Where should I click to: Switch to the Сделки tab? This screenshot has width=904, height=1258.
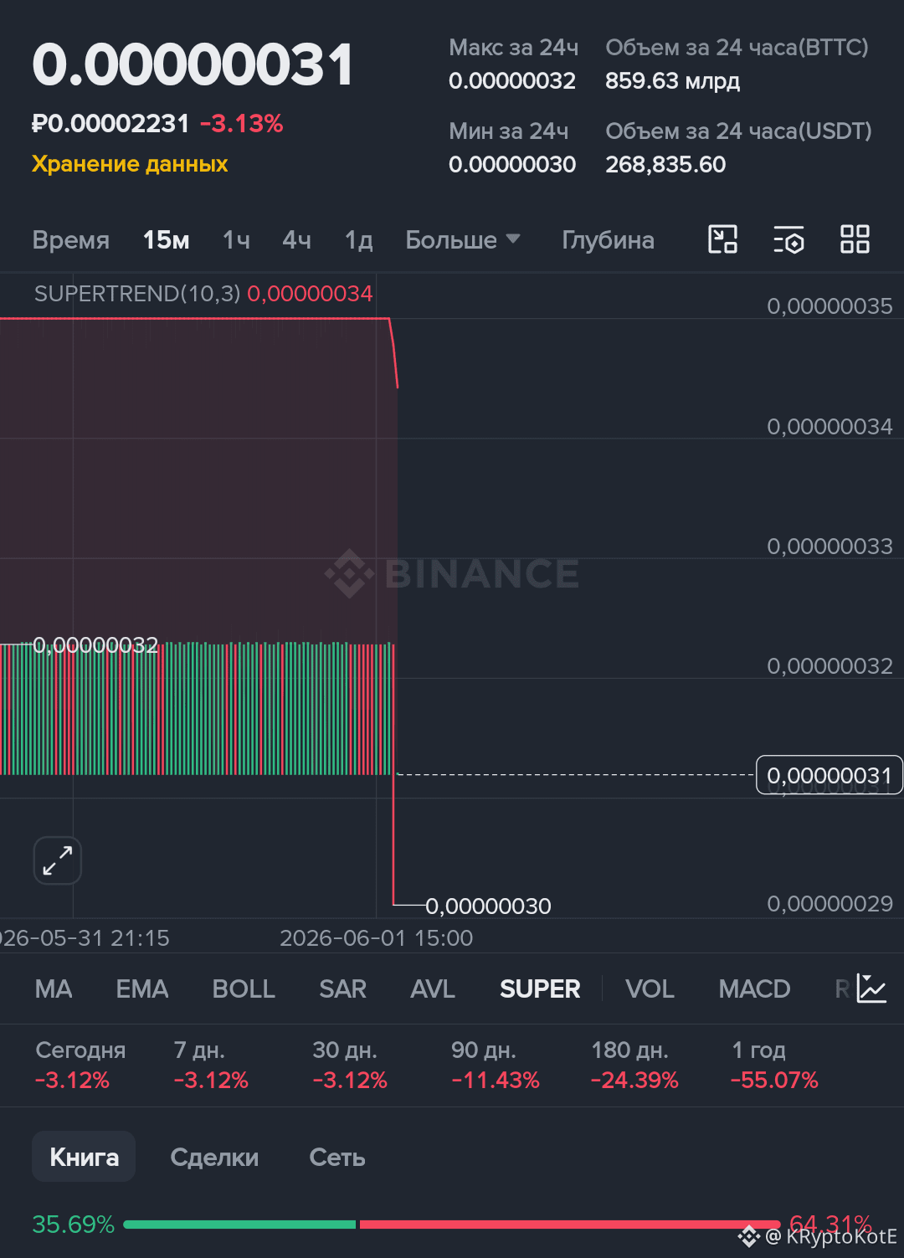(x=214, y=1158)
